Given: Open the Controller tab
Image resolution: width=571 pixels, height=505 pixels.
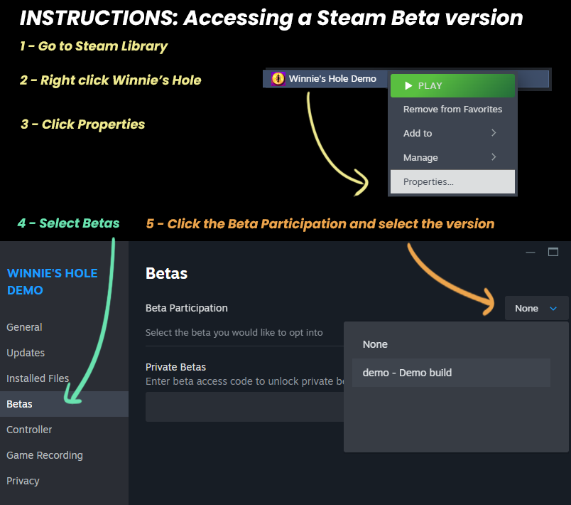Looking at the screenshot, I should 64,430.
